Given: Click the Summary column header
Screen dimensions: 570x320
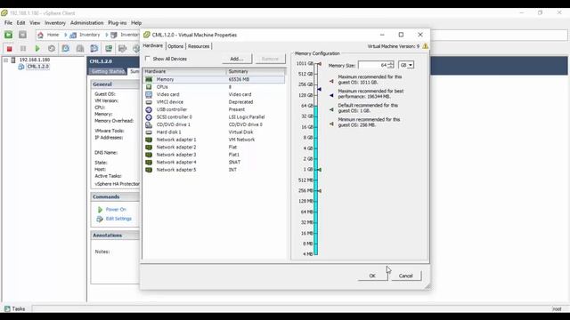Looking at the screenshot, I should 256,71.
